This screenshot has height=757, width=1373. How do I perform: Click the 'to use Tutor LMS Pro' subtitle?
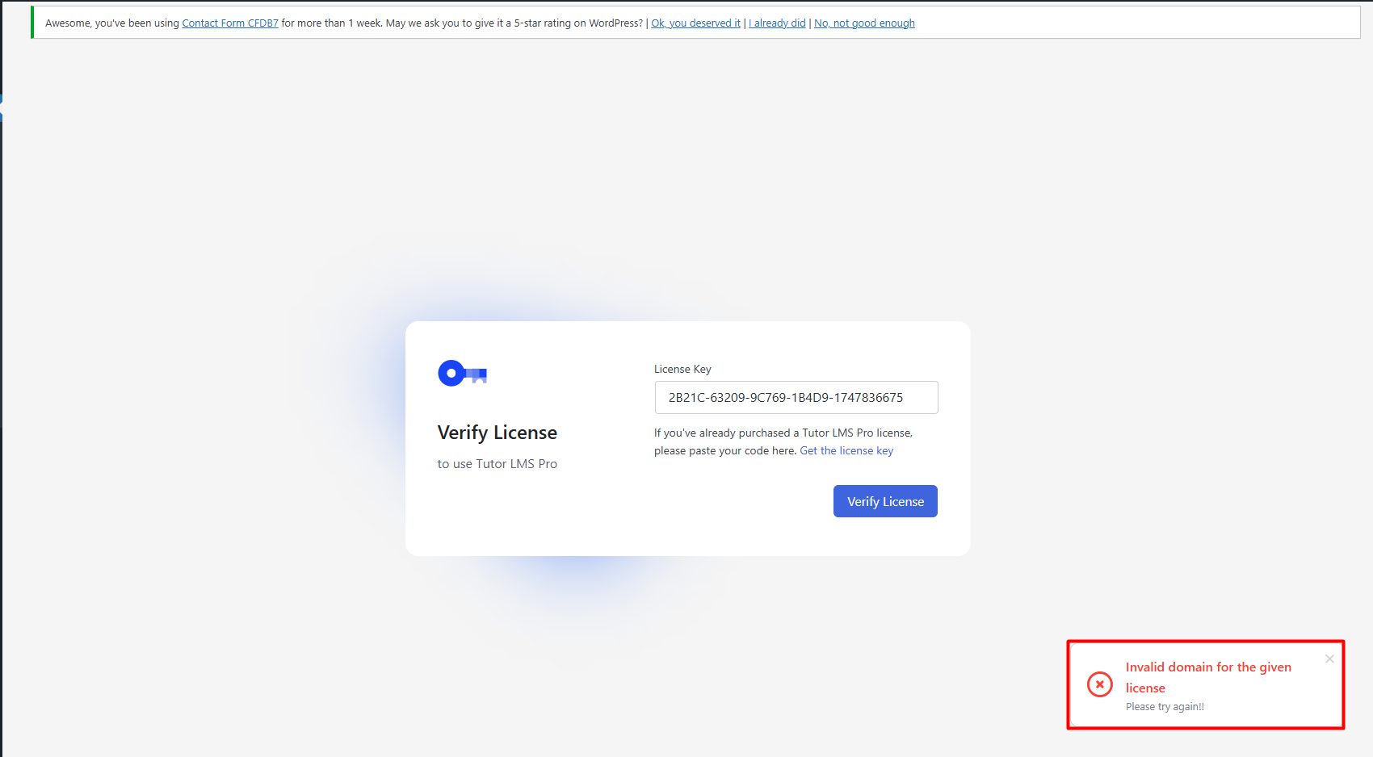pos(498,463)
